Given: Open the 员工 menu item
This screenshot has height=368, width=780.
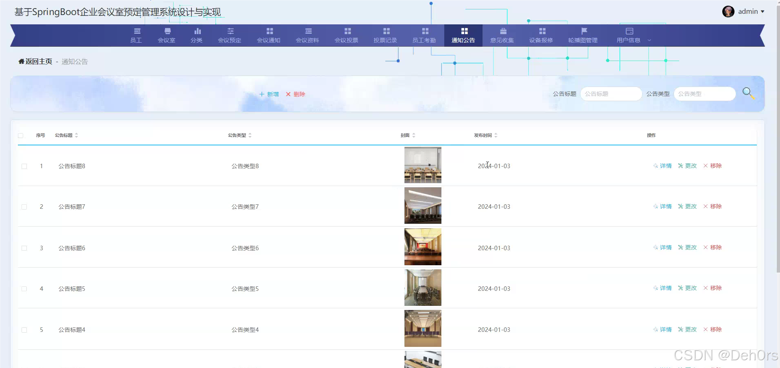Looking at the screenshot, I should (x=136, y=35).
